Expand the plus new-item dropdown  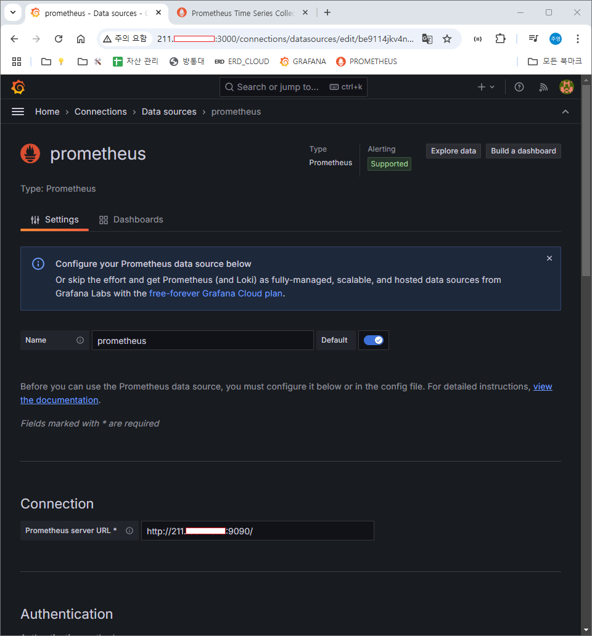[486, 87]
